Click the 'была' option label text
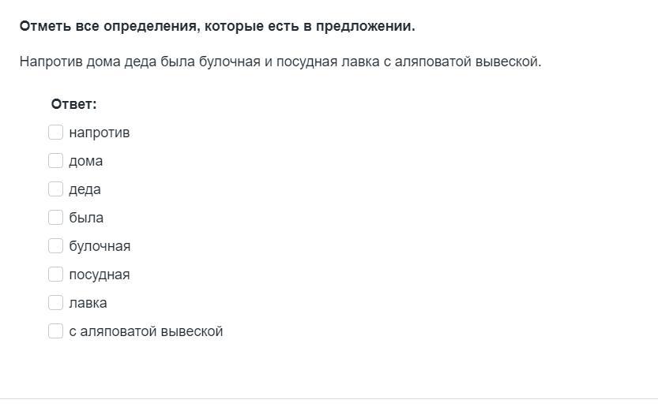The image size is (658, 411). point(86,218)
